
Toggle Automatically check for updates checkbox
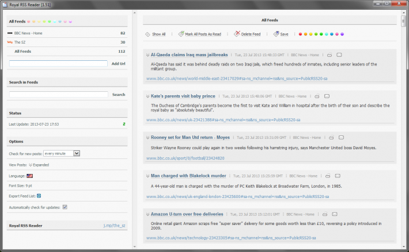[x=65, y=207]
